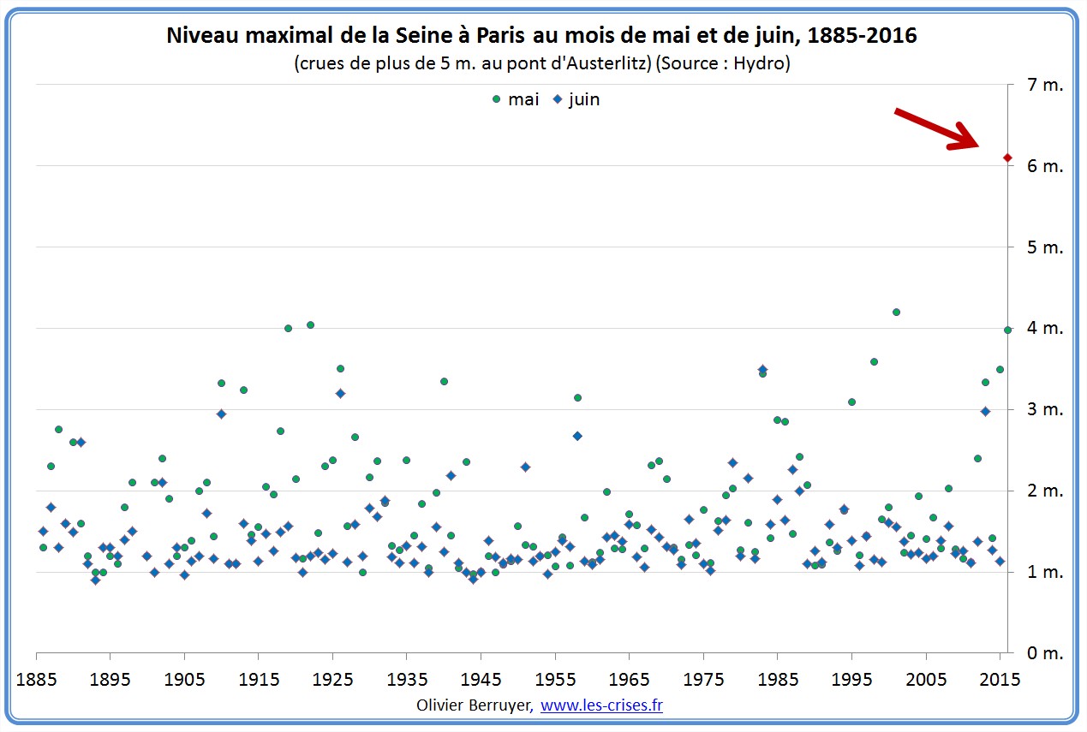Click the blue diamond legend marker for juin
Screen dimensions: 1087x732
[558, 99]
